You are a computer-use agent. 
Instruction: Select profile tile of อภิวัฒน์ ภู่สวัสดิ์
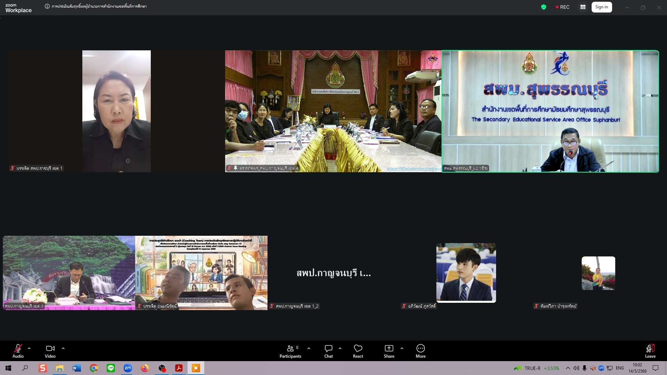(466, 273)
